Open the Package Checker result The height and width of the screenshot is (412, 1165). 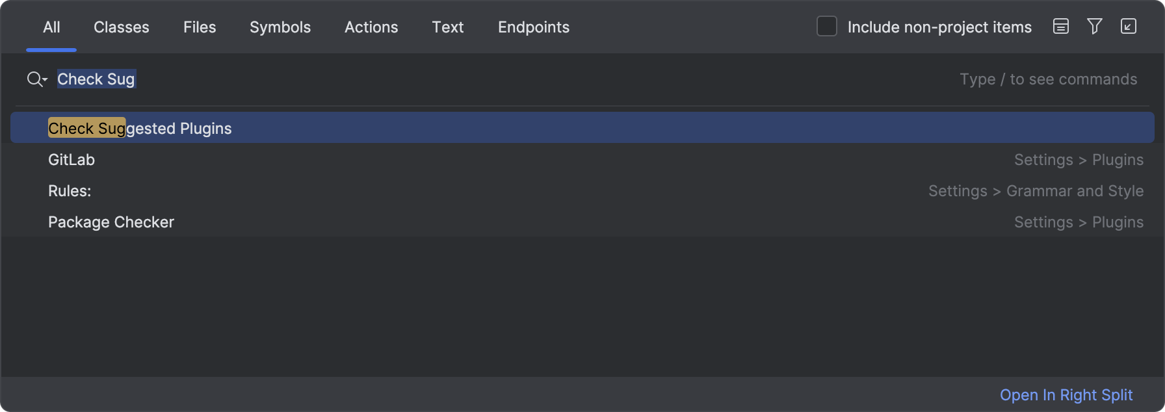click(x=111, y=222)
